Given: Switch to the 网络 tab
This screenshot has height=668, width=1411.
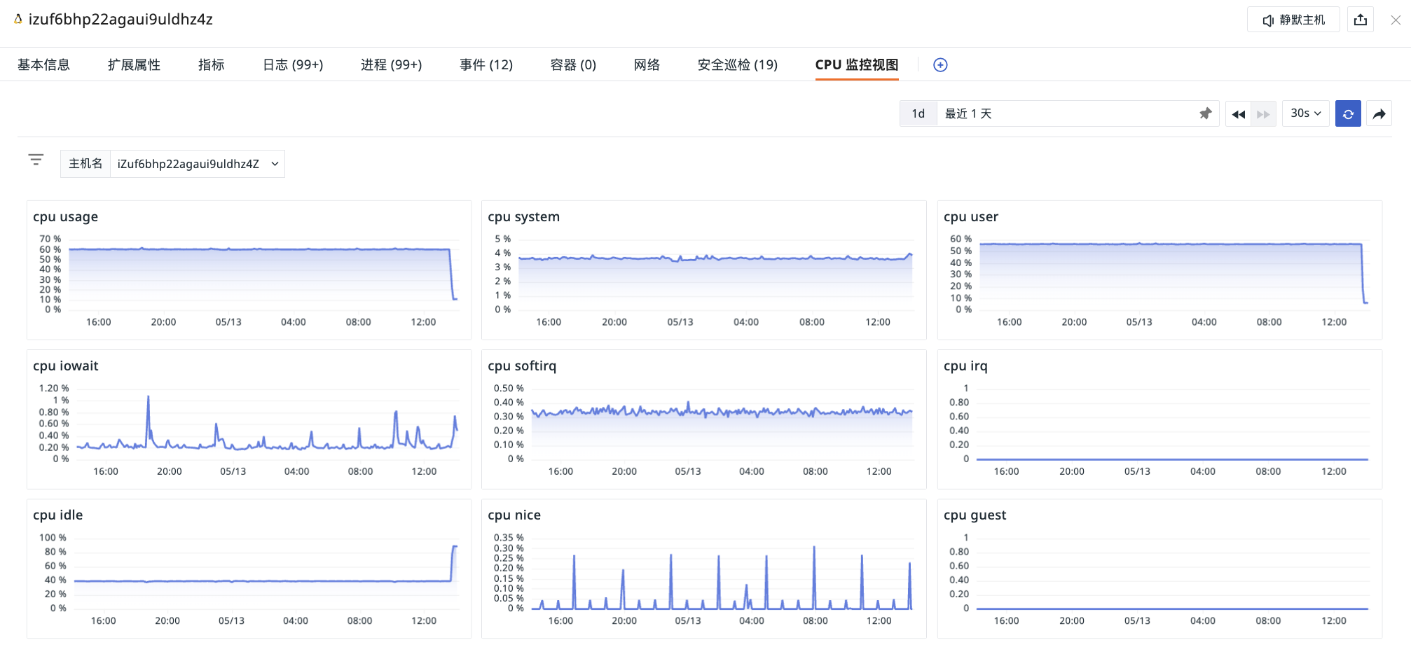Looking at the screenshot, I should (647, 65).
